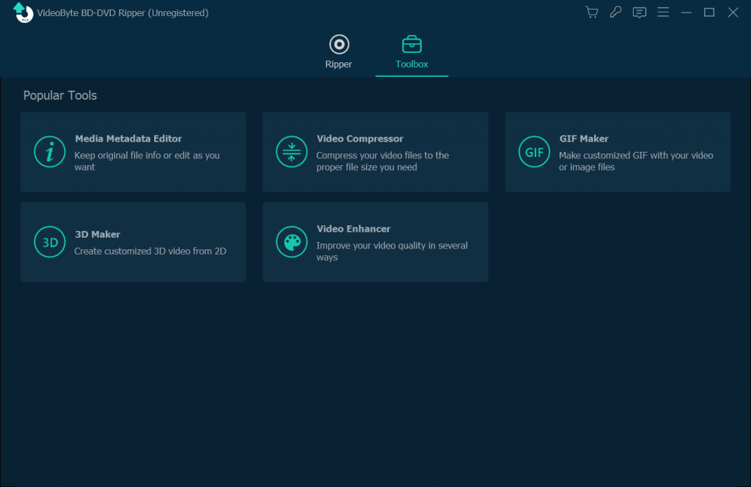This screenshot has height=487, width=751.
Task: Maximize the VideoByte window
Action: (x=709, y=12)
